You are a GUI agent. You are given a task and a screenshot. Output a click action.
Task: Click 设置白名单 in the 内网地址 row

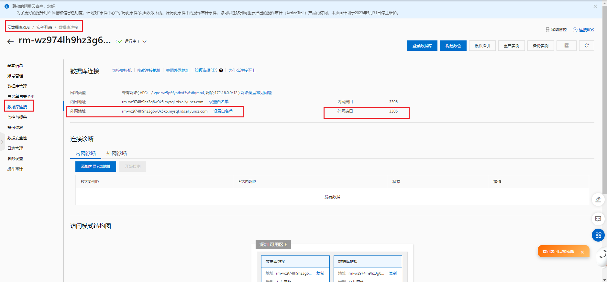(219, 102)
